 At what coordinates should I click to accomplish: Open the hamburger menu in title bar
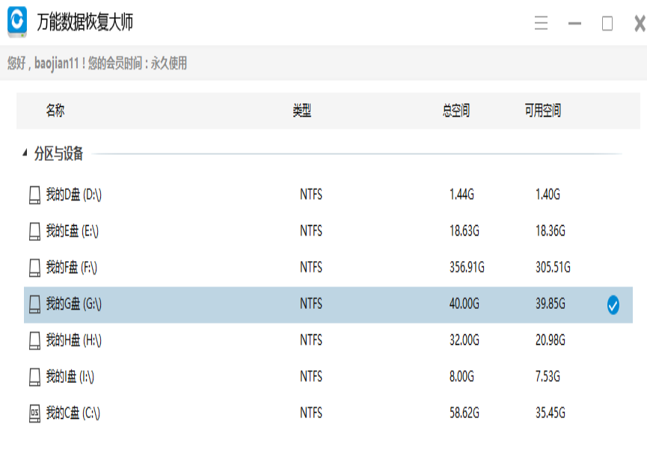[542, 23]
